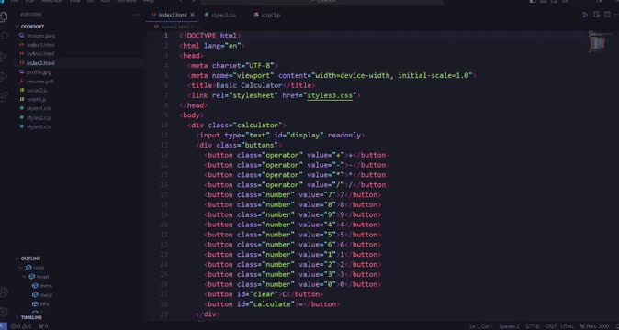Collapse the head node in Outline

(x=25, y=277)
